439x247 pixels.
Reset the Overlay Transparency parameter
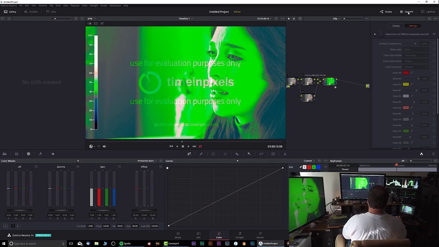pos(434,44)
